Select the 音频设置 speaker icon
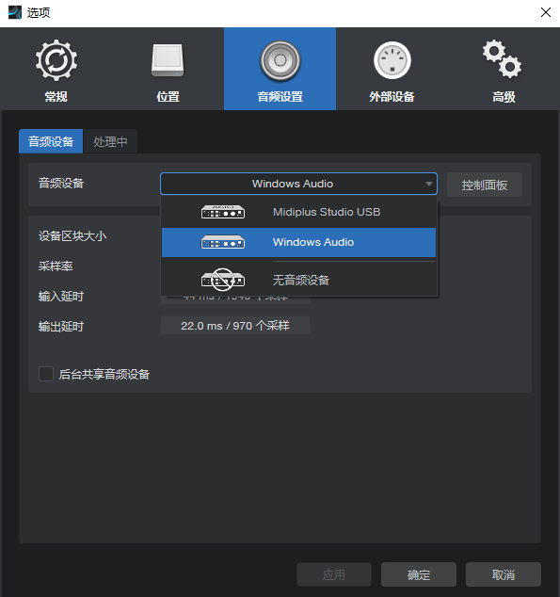Screen dimensions: 560x597 click(x=280, y=60)
